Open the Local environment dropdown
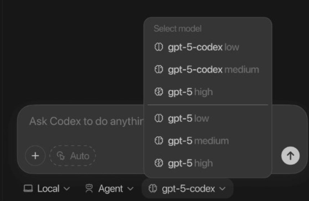This screenshot has width=309, height=201. coord(47,188)
